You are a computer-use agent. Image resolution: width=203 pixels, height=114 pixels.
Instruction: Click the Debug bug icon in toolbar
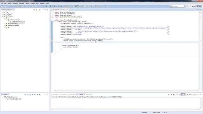(x=46, y=6)
